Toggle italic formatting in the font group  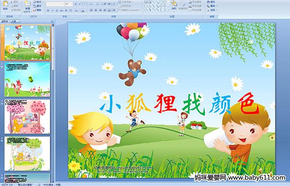[x=53, y=11]
